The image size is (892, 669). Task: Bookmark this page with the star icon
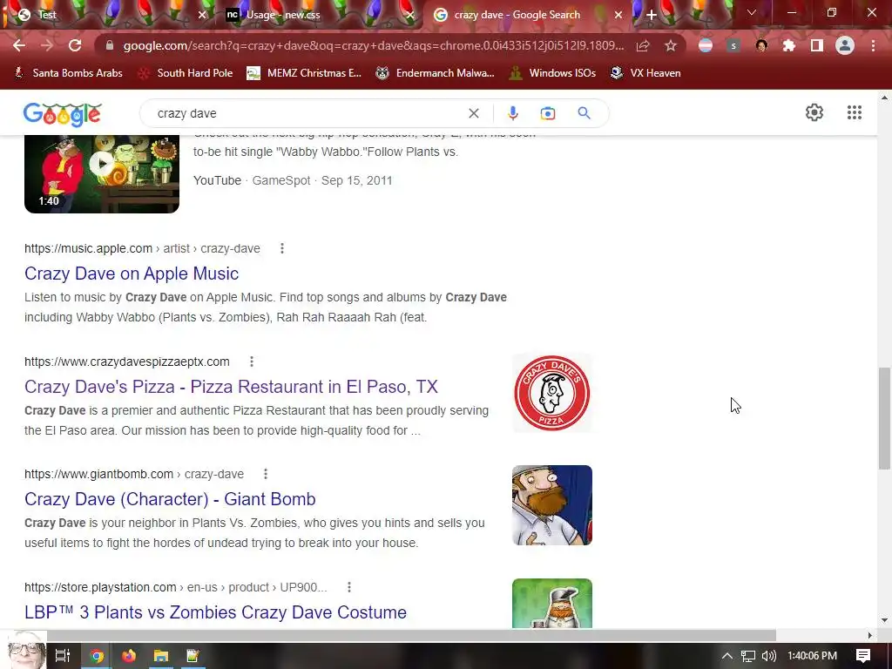point(671,45)
